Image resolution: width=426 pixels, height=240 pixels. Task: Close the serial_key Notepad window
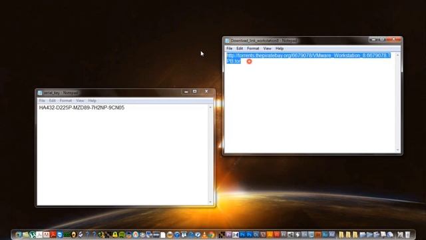(206, 92)
